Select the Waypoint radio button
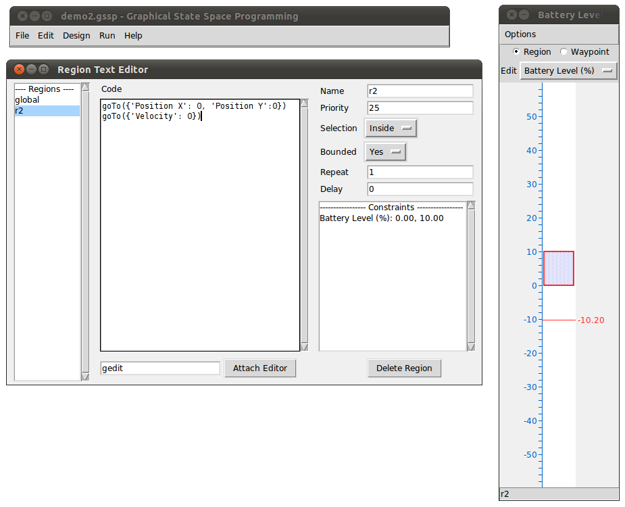 (x=565, y=51)
